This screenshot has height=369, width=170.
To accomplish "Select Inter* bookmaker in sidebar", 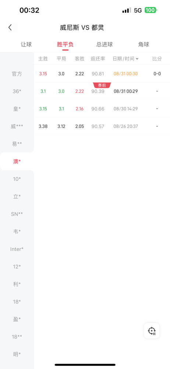I will coord(17,249).
